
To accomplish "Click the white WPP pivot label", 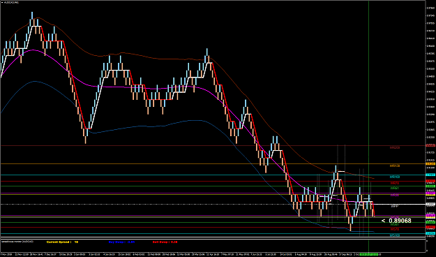I will coord(395,206).
